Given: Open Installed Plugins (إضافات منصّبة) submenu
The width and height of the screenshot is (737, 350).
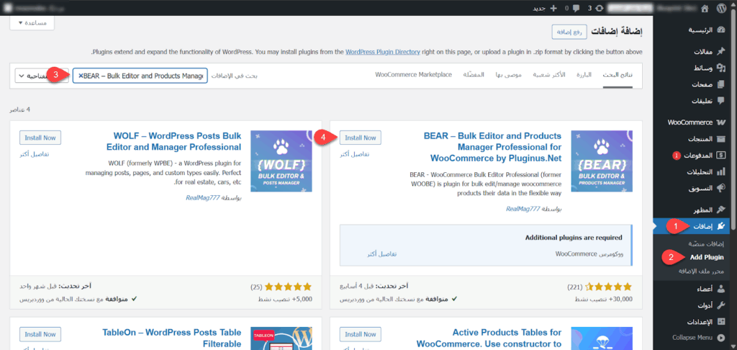Looking at the screenshot, I should pos(707,243).
